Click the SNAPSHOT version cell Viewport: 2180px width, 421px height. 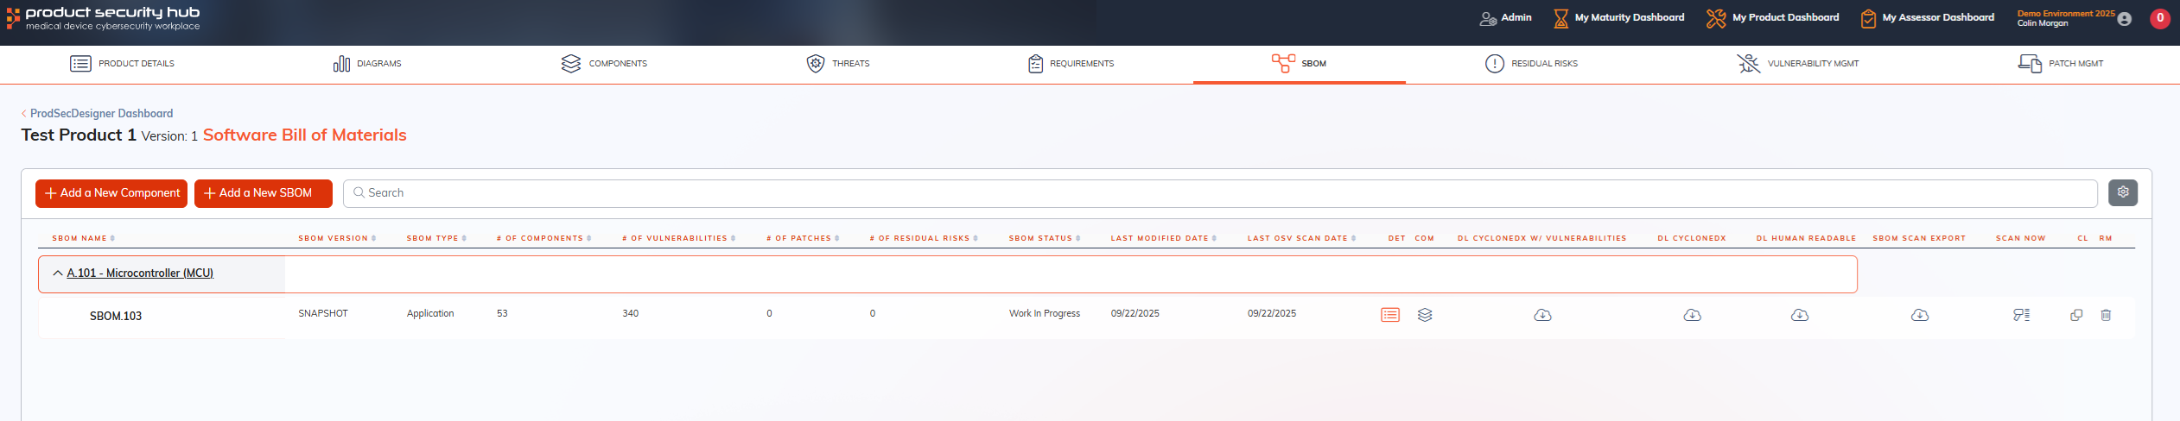click(323, 314)
